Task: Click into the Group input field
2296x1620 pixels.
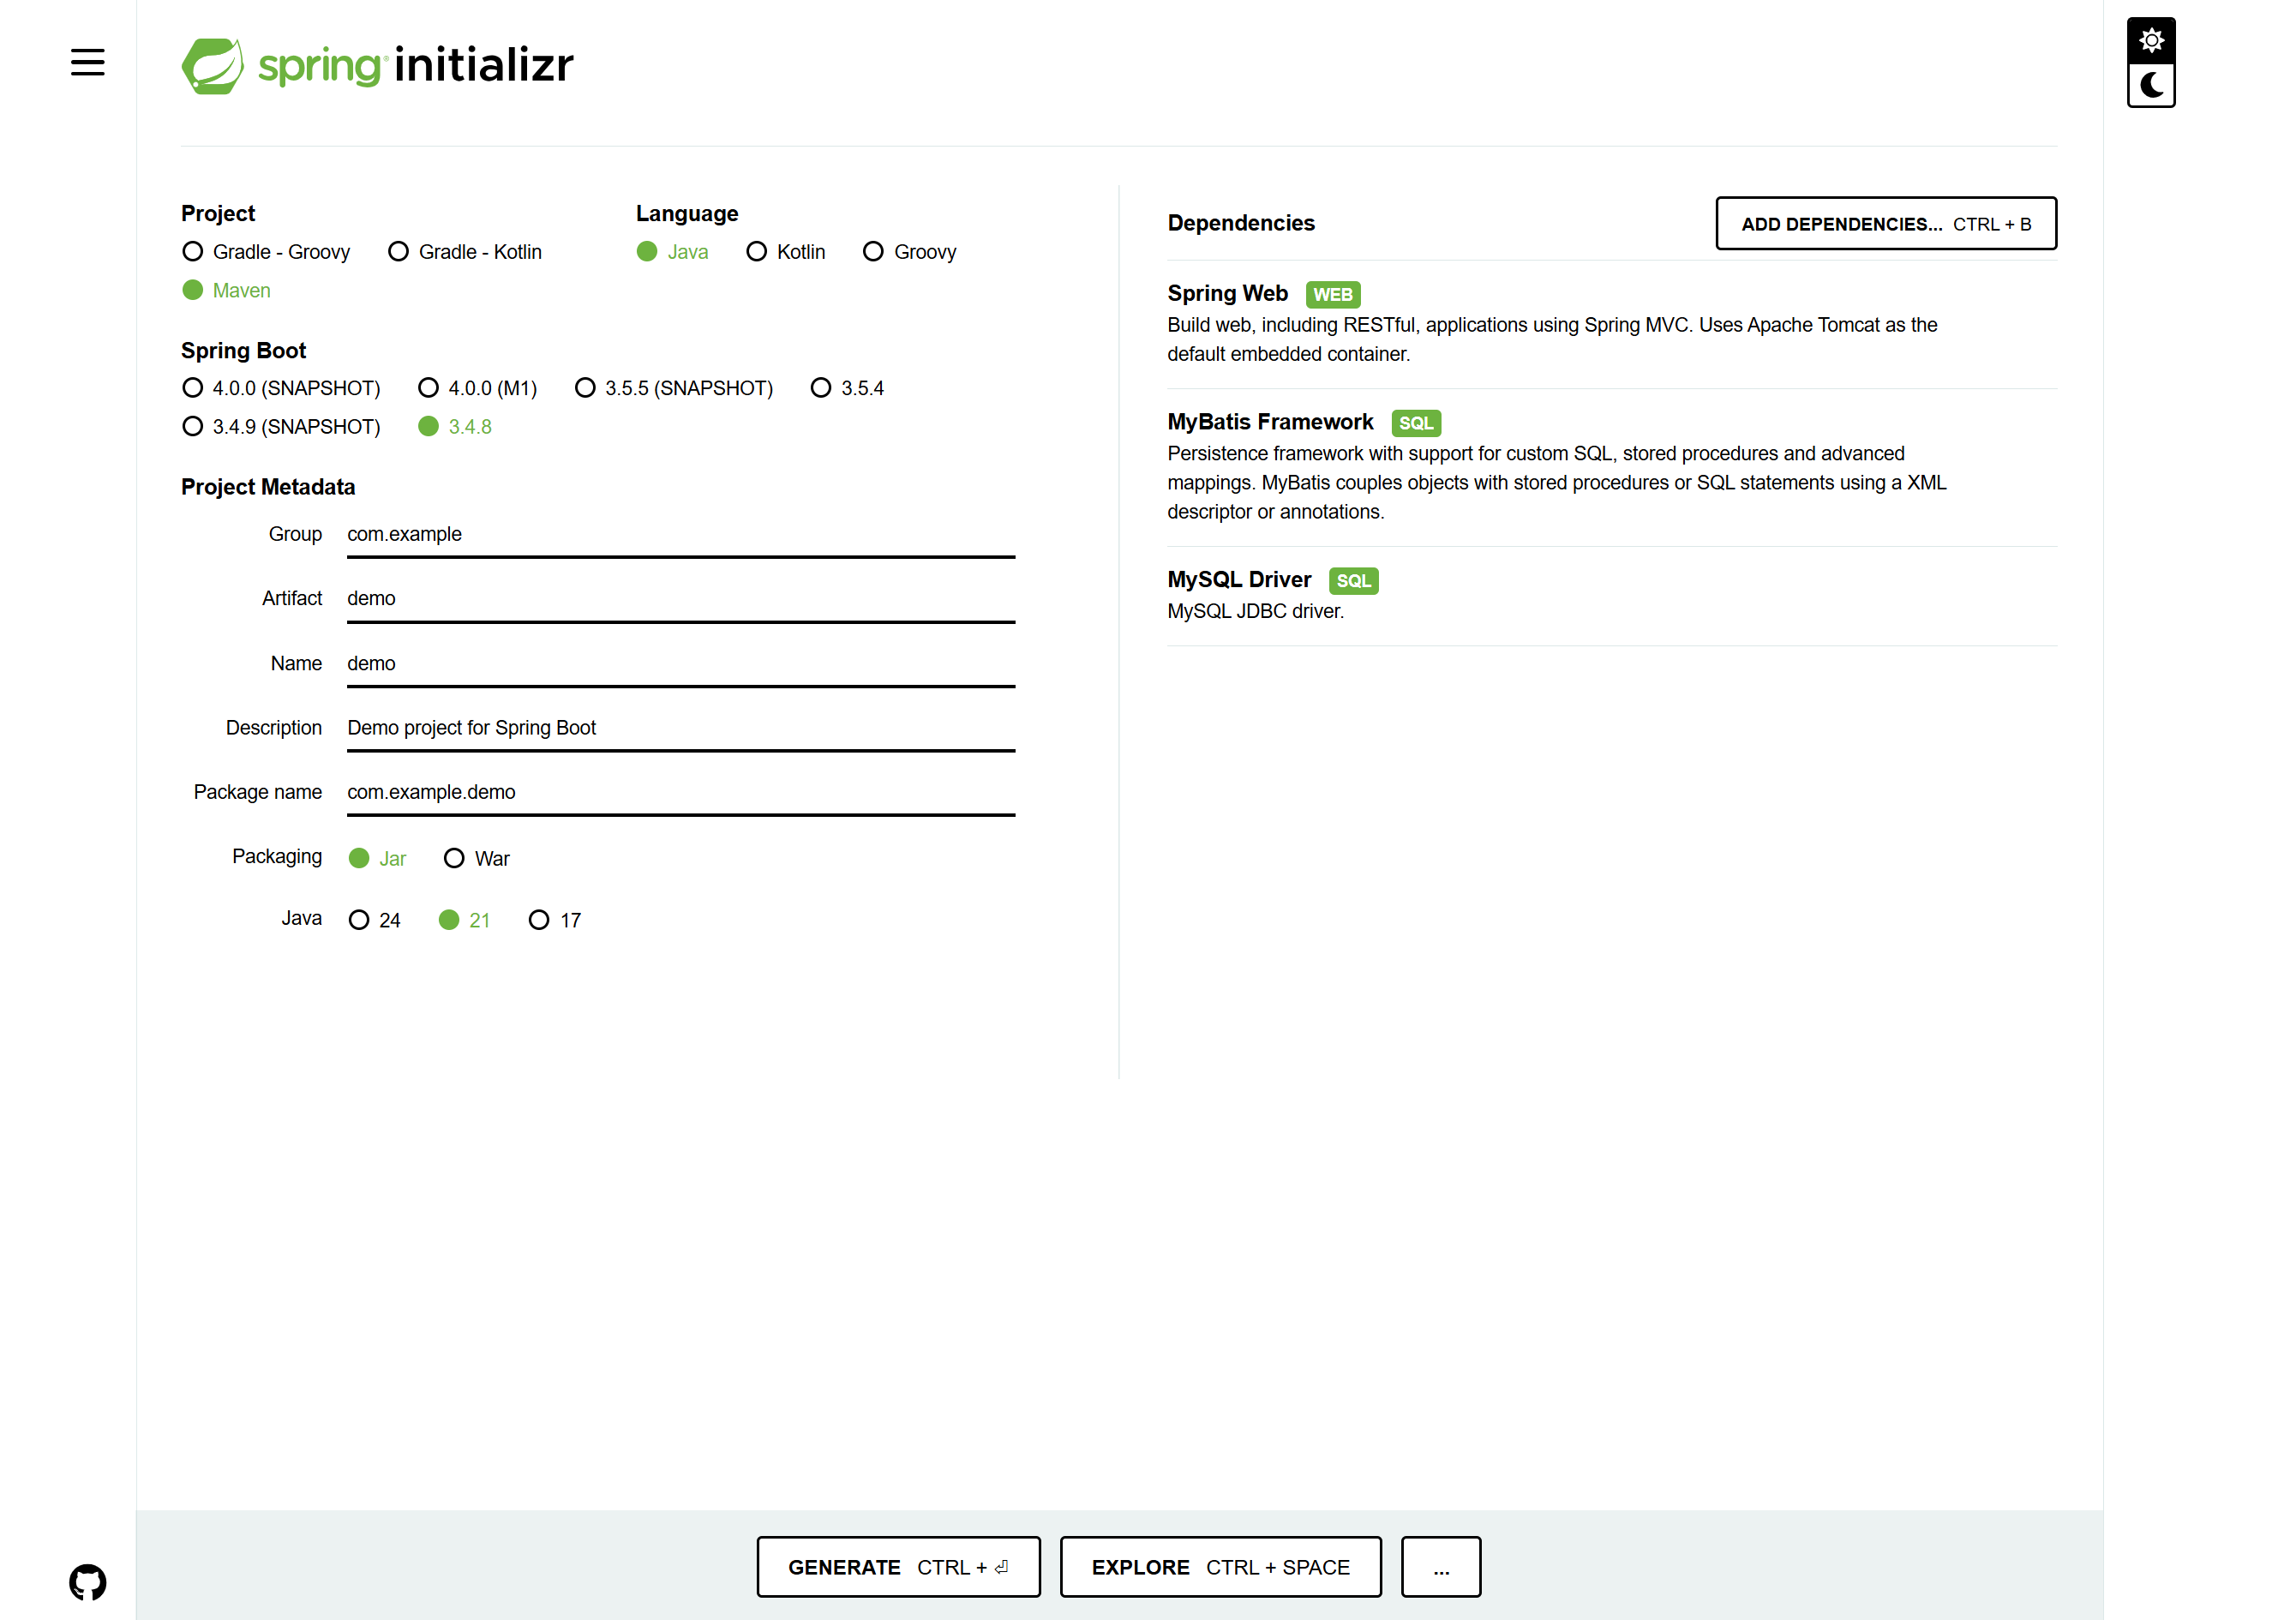Action: (681, 535)
